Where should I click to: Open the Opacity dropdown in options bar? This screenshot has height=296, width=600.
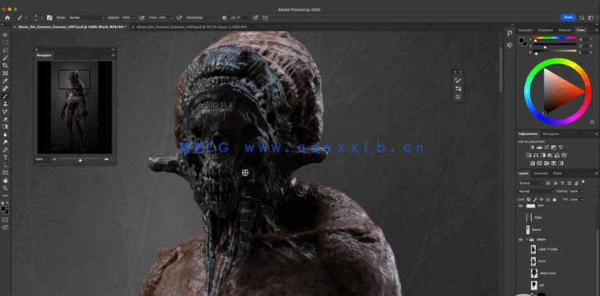click(134, 18)
